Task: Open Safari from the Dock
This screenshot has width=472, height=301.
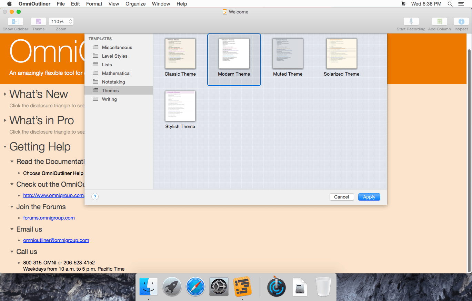Action: [195, 287]
